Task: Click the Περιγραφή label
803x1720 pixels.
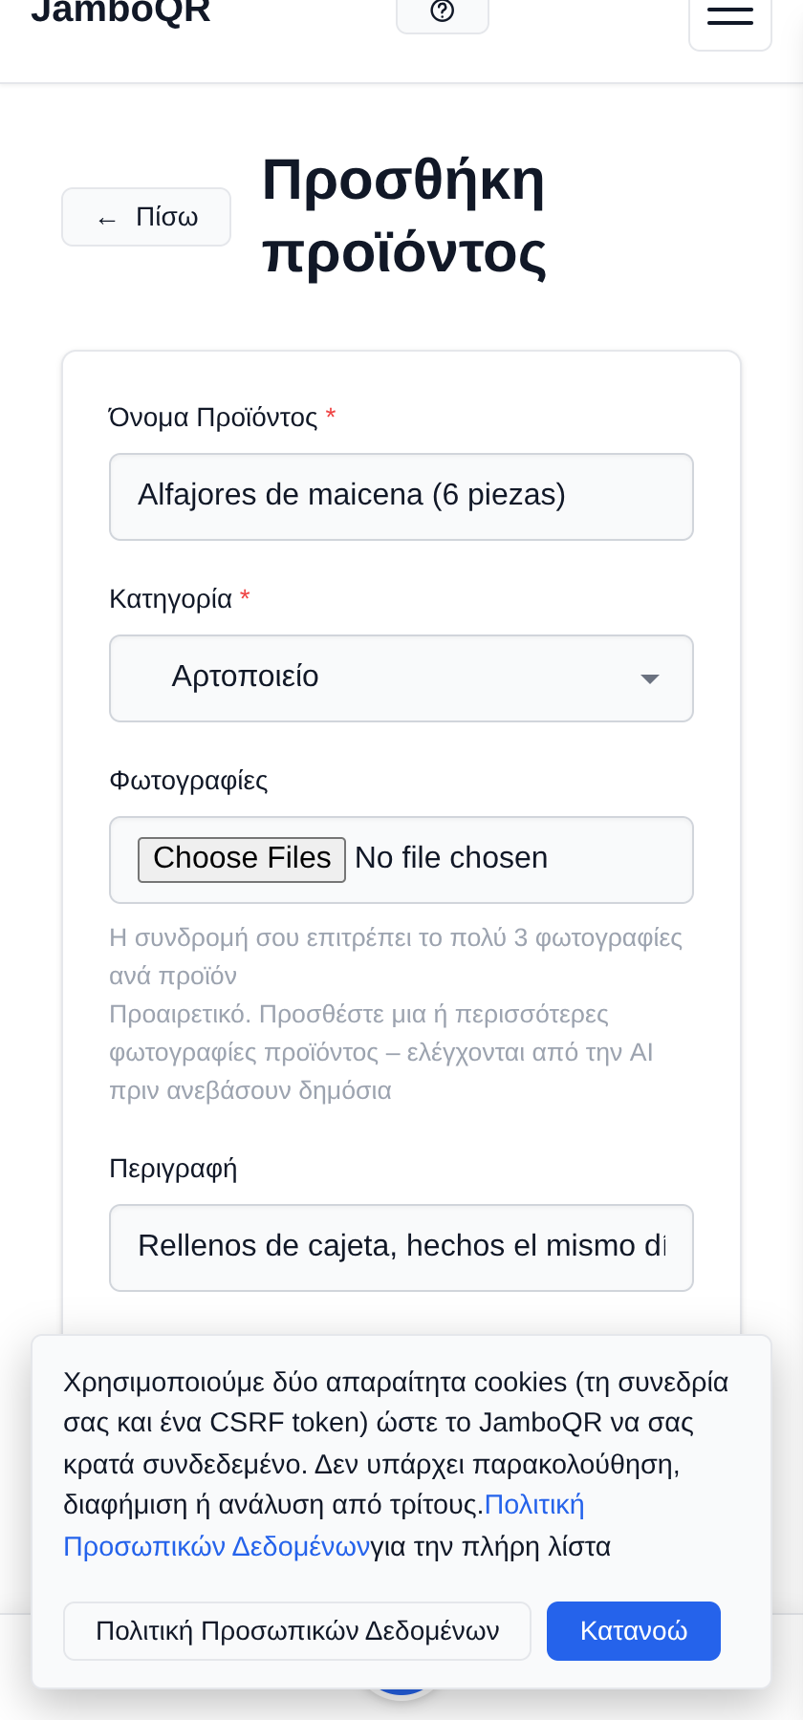Action: pos(173,1169)
